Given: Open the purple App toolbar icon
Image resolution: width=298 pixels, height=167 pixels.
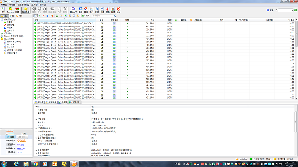Looking at the screenshot, I should pyautogui.click(x=73, y=10).
